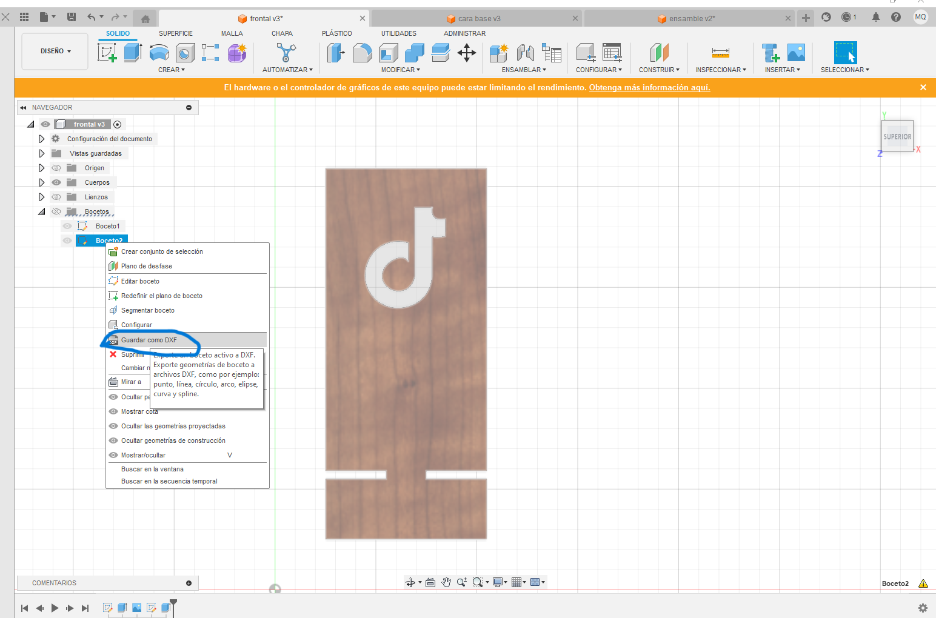
Task: Open the data panel grid icon
Action: [x=24, y=17]
